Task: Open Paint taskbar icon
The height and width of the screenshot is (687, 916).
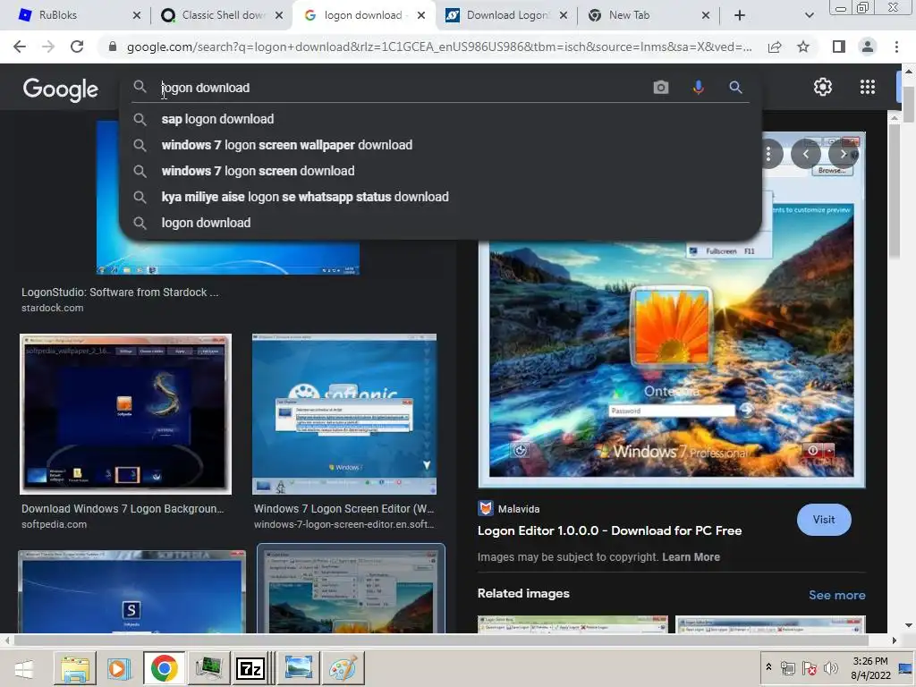Action: (x=343, y=668)
